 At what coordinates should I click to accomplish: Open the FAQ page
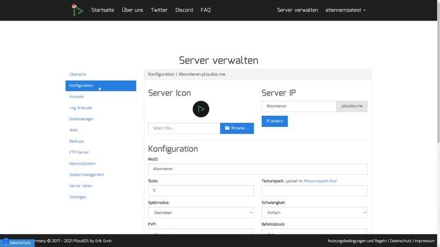click(206, 10)
